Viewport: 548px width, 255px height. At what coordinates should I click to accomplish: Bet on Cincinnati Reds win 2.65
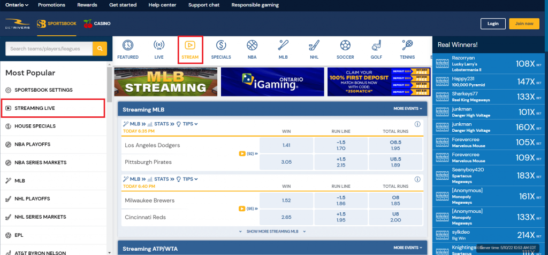point(286,217)
